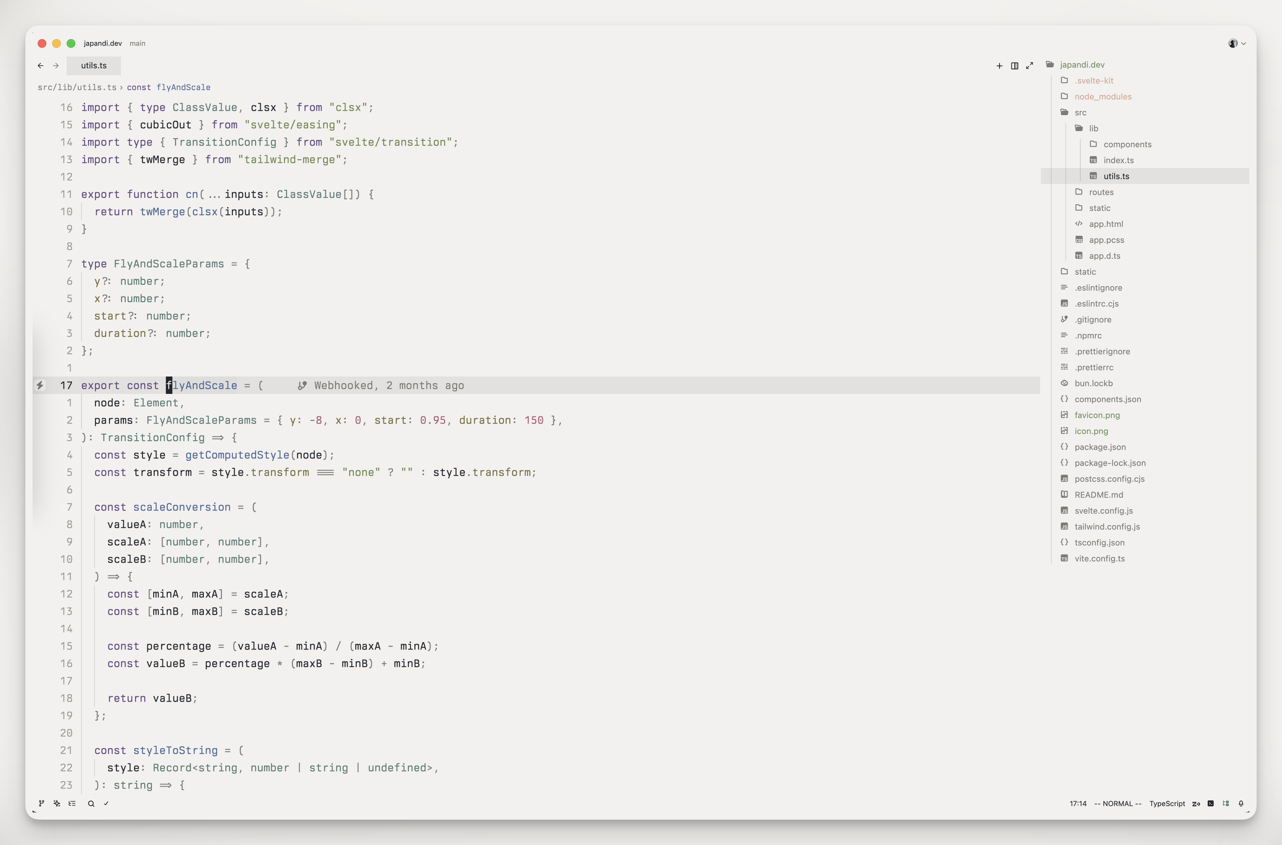Click the "return valueB;" code line

[x=152, y=698]
